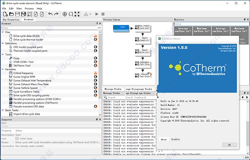Stop the process with the square icon
Image resolution: width=250 pixels, height=160 pixels.
click(103, 14)
